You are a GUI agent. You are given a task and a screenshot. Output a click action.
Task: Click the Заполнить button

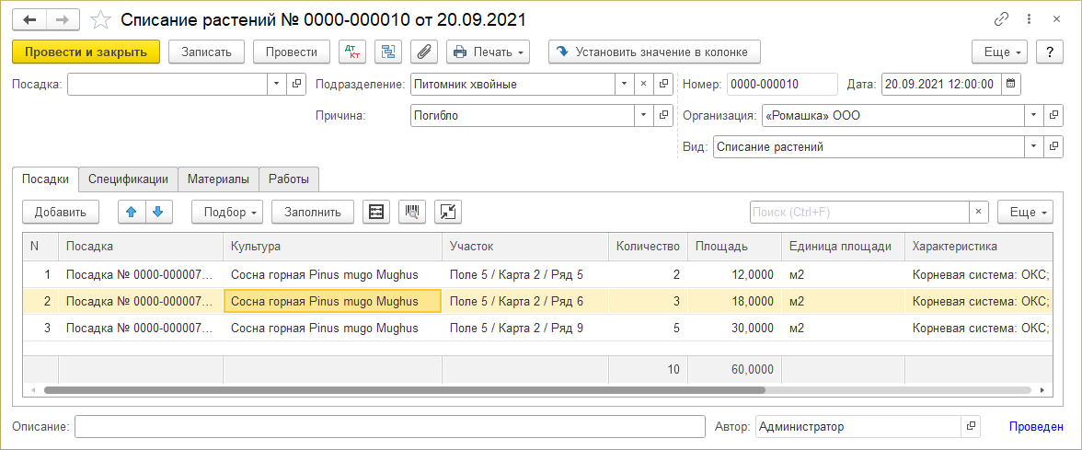[313, 212]
